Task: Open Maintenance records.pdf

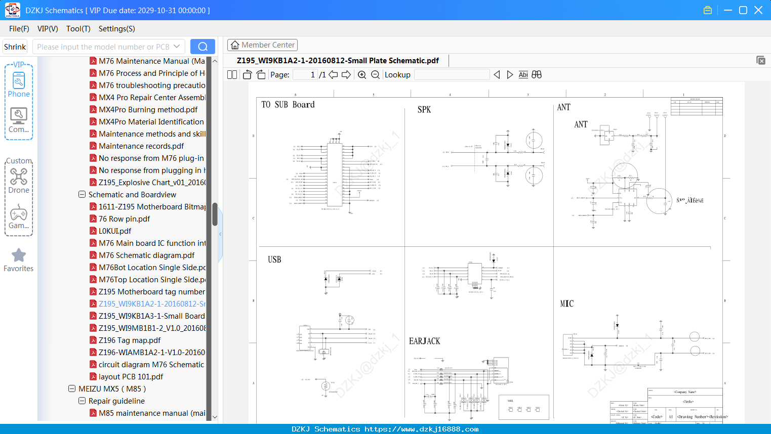Action: (137, 146)
